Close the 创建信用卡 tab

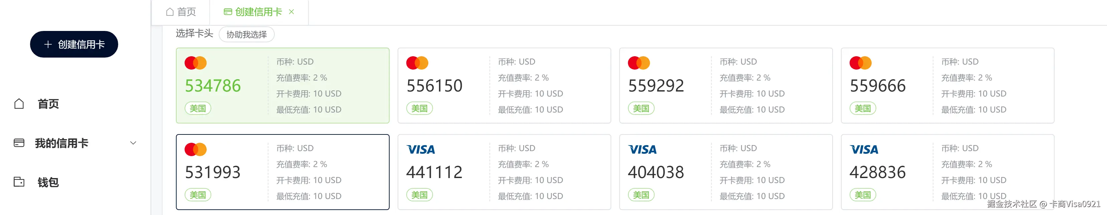[291, 12]
